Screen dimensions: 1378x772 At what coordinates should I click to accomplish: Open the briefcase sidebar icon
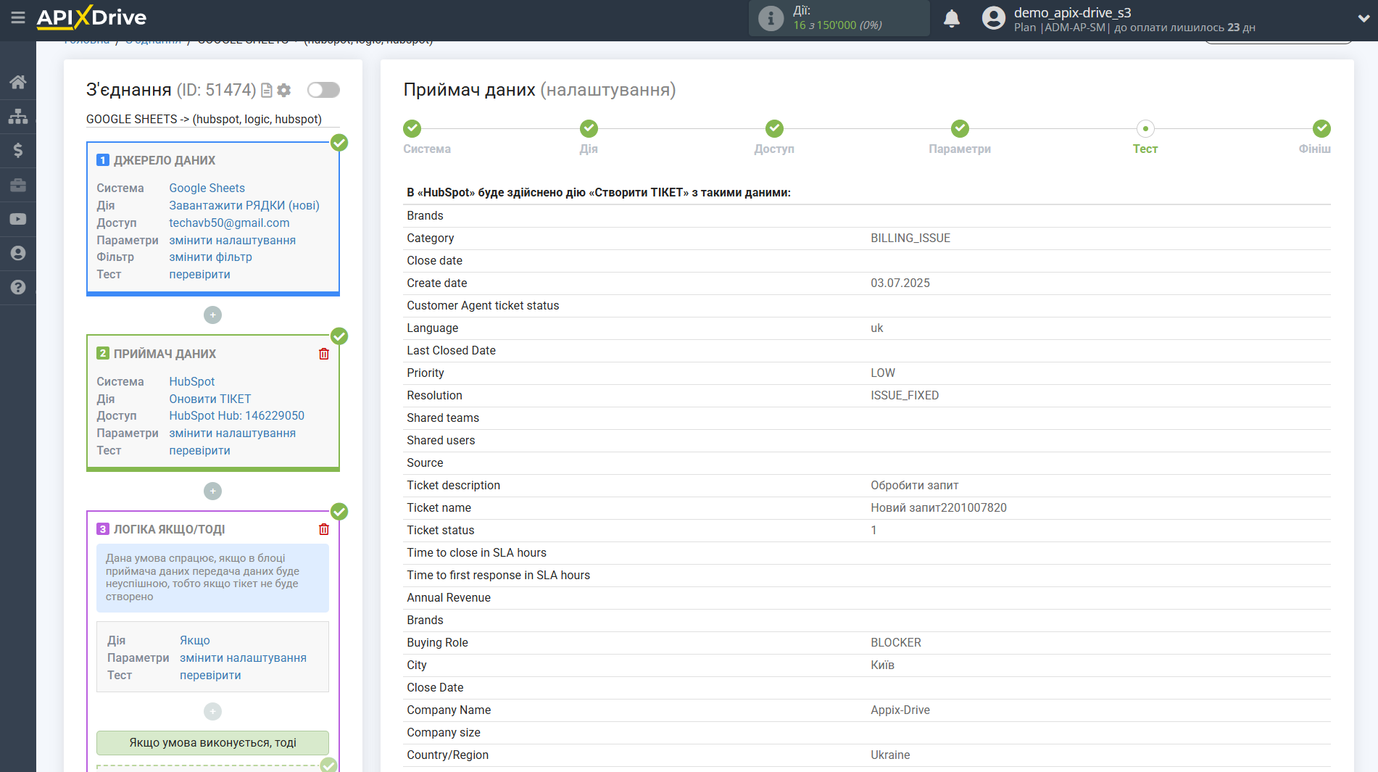pos(18,185)
